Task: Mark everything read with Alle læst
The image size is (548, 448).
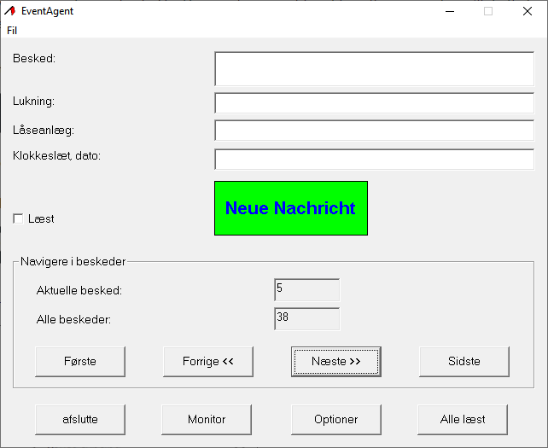Action: click(463, 419)
